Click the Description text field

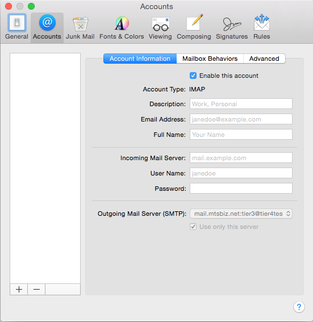point(241,104)
